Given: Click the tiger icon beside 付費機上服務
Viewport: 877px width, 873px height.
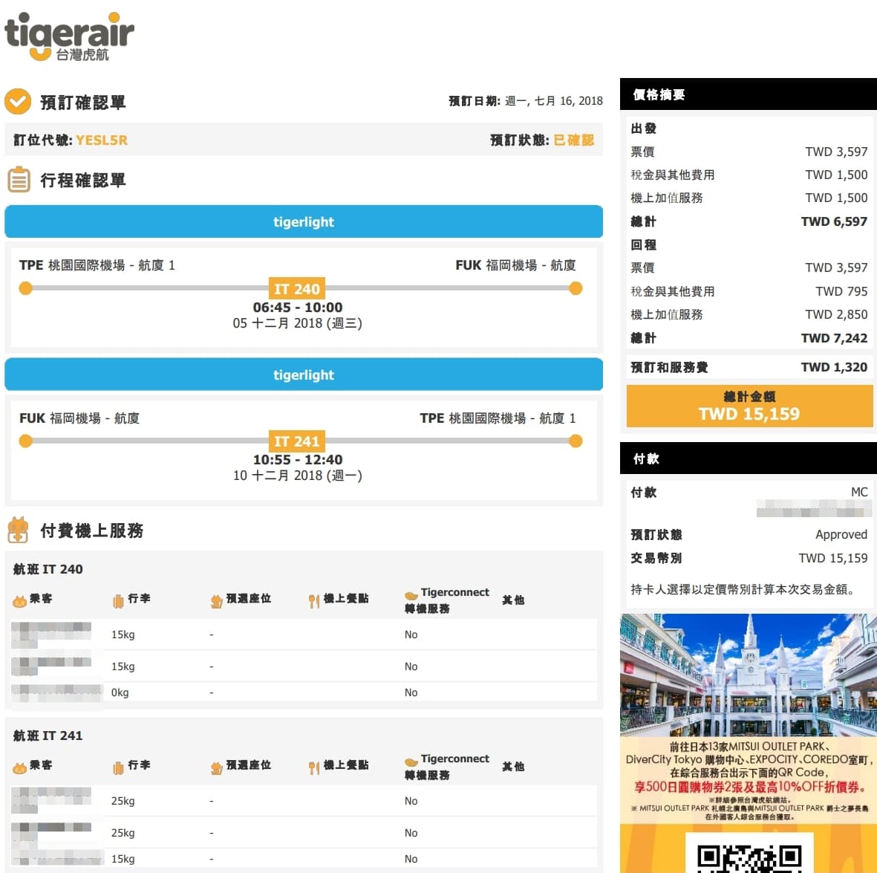Looking at the screenshot, I should point(18,530).
